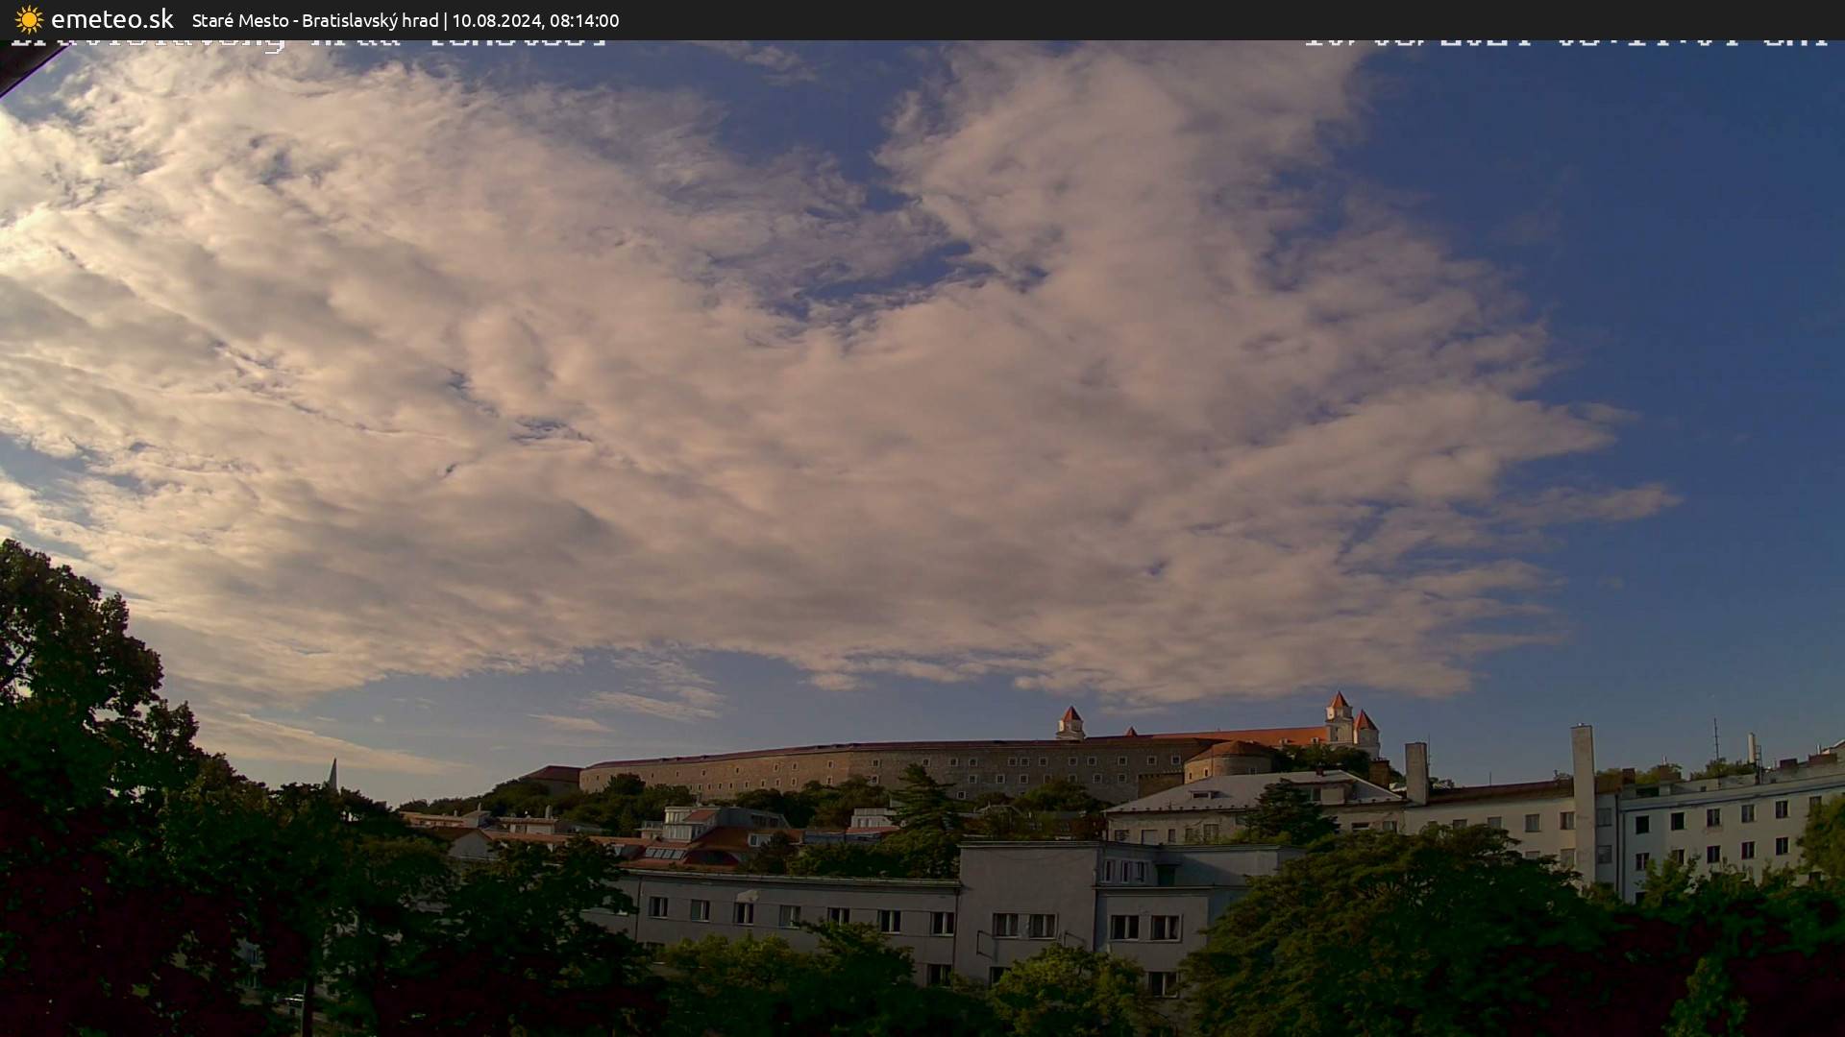Click the left castle tower with red roof
Image resolution: width=1845 pixels, height=1037 pixels.
pyautogui.click(x=1070, y=721)
